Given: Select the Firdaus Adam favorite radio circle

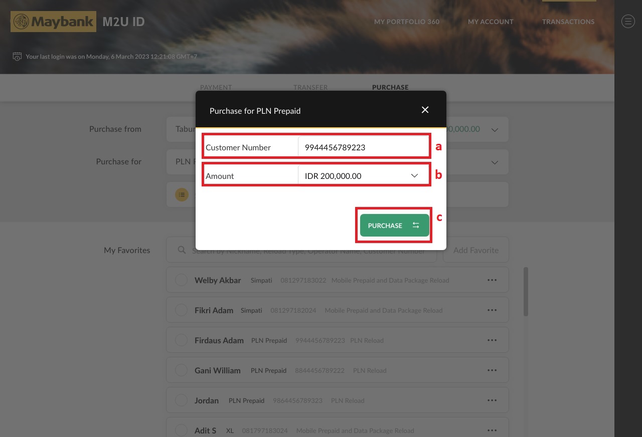Looking at the screenshot, I should coord(181,340).
